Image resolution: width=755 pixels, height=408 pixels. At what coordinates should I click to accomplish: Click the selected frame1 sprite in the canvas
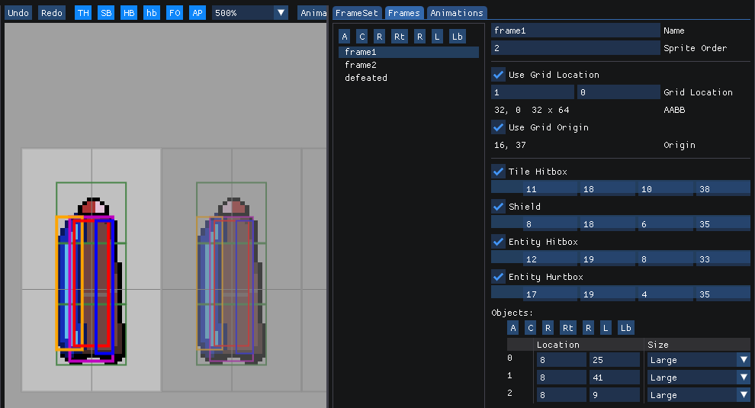tap(92, 281)
